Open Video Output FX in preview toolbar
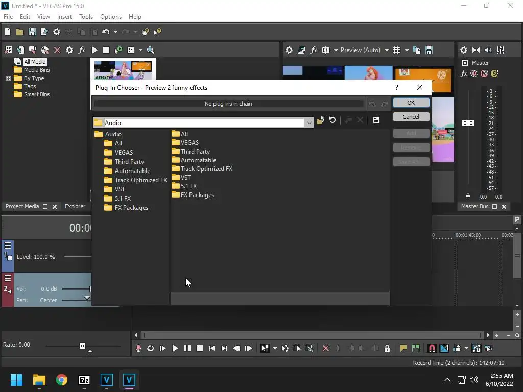The height and width of the screenshot is (392, 523). pos(314,50)
